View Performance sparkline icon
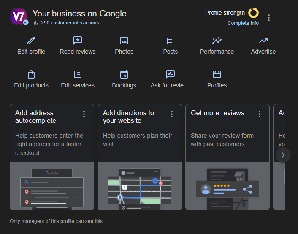Viewport: 298px width, 234px height. click(x=217, y=41)
